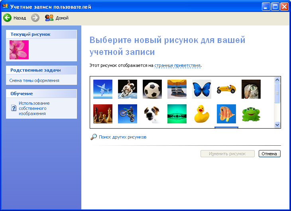This screenshot has width=291, height=211.
Task: Click the Обучение panel header
Action: coord(41,94)
